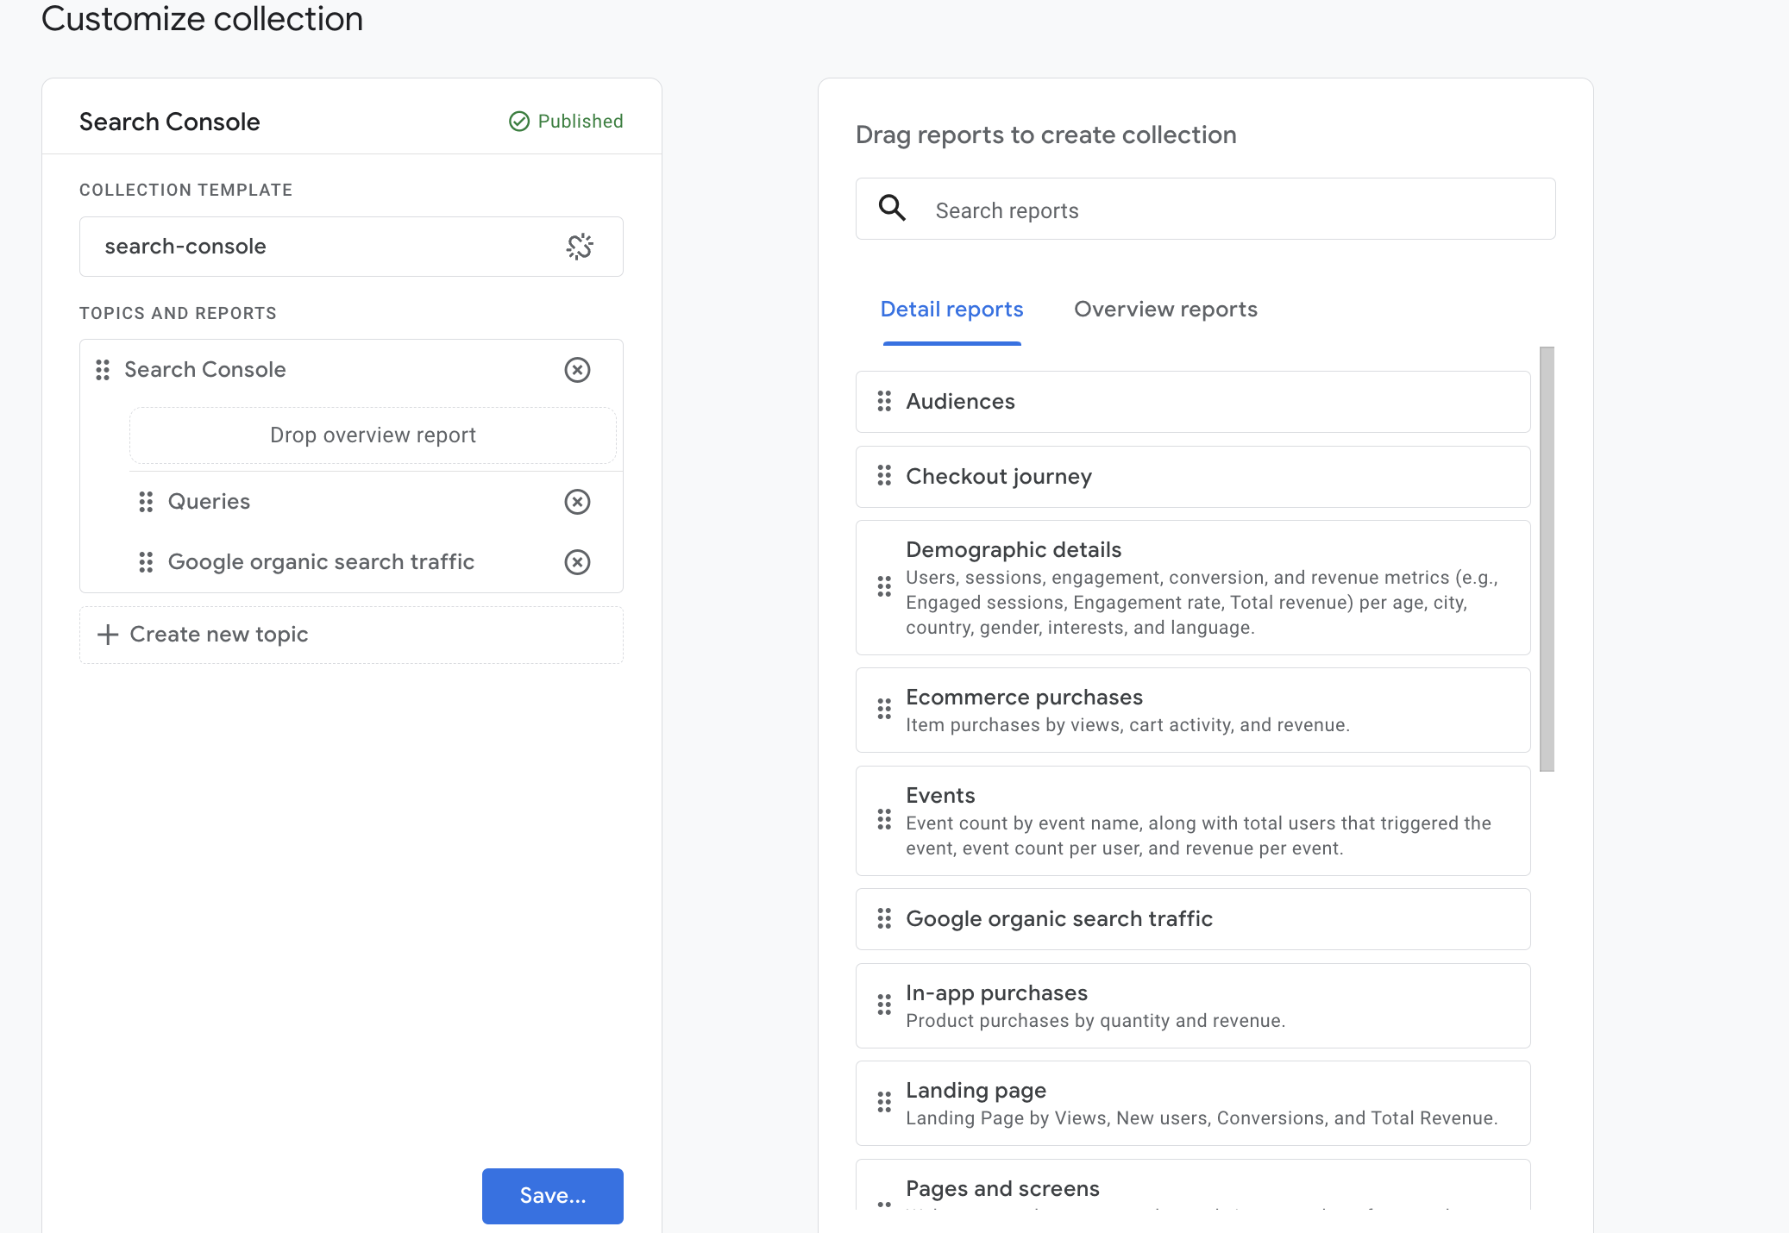Click the drag handle beside Queries
This screenshot has height=1233, width=1789.
(146, 502)
